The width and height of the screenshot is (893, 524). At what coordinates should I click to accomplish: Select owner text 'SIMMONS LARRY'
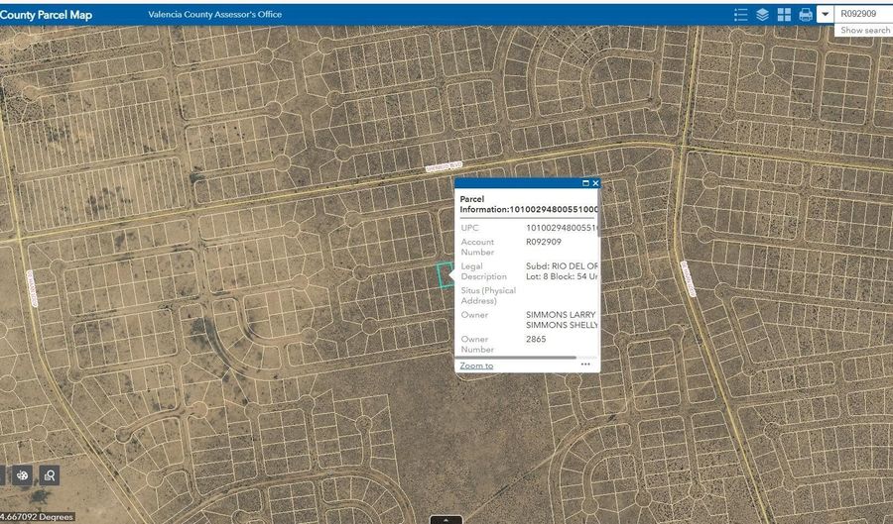click(x=561, y=314)
